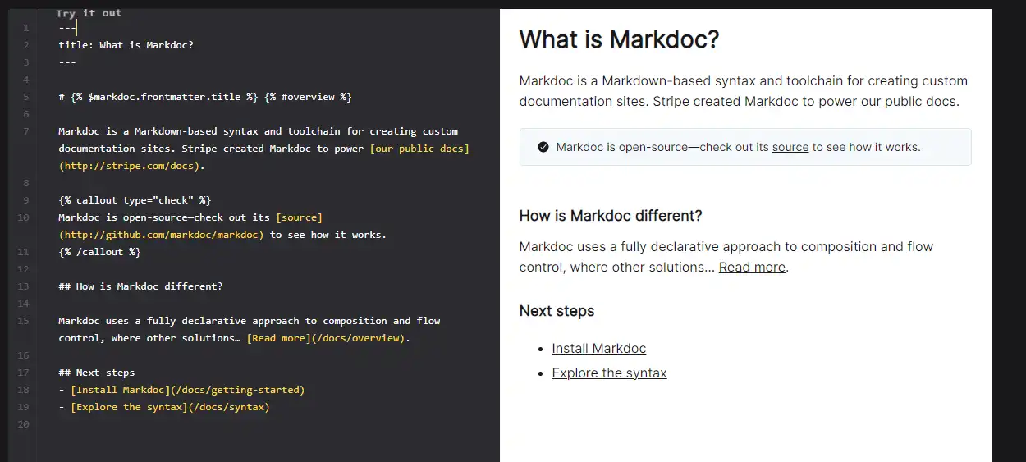Viewport: 1026px width, 462px height.
Task: Click the '{% /callout %}' editor line
Action: click(99, 252)
